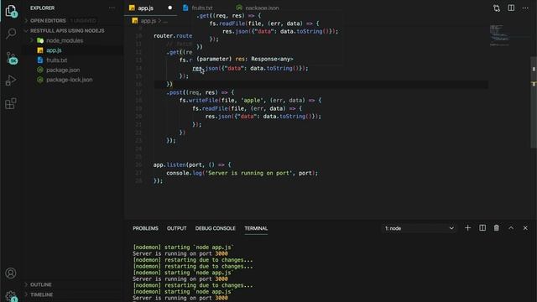Switch to the package.json editor tab
Screen dimensions: 537x302
tap(262, 8)
